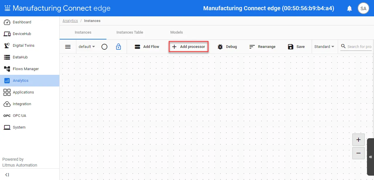Open DeviceHub section
374x180 pixels.
click(30, 34)
